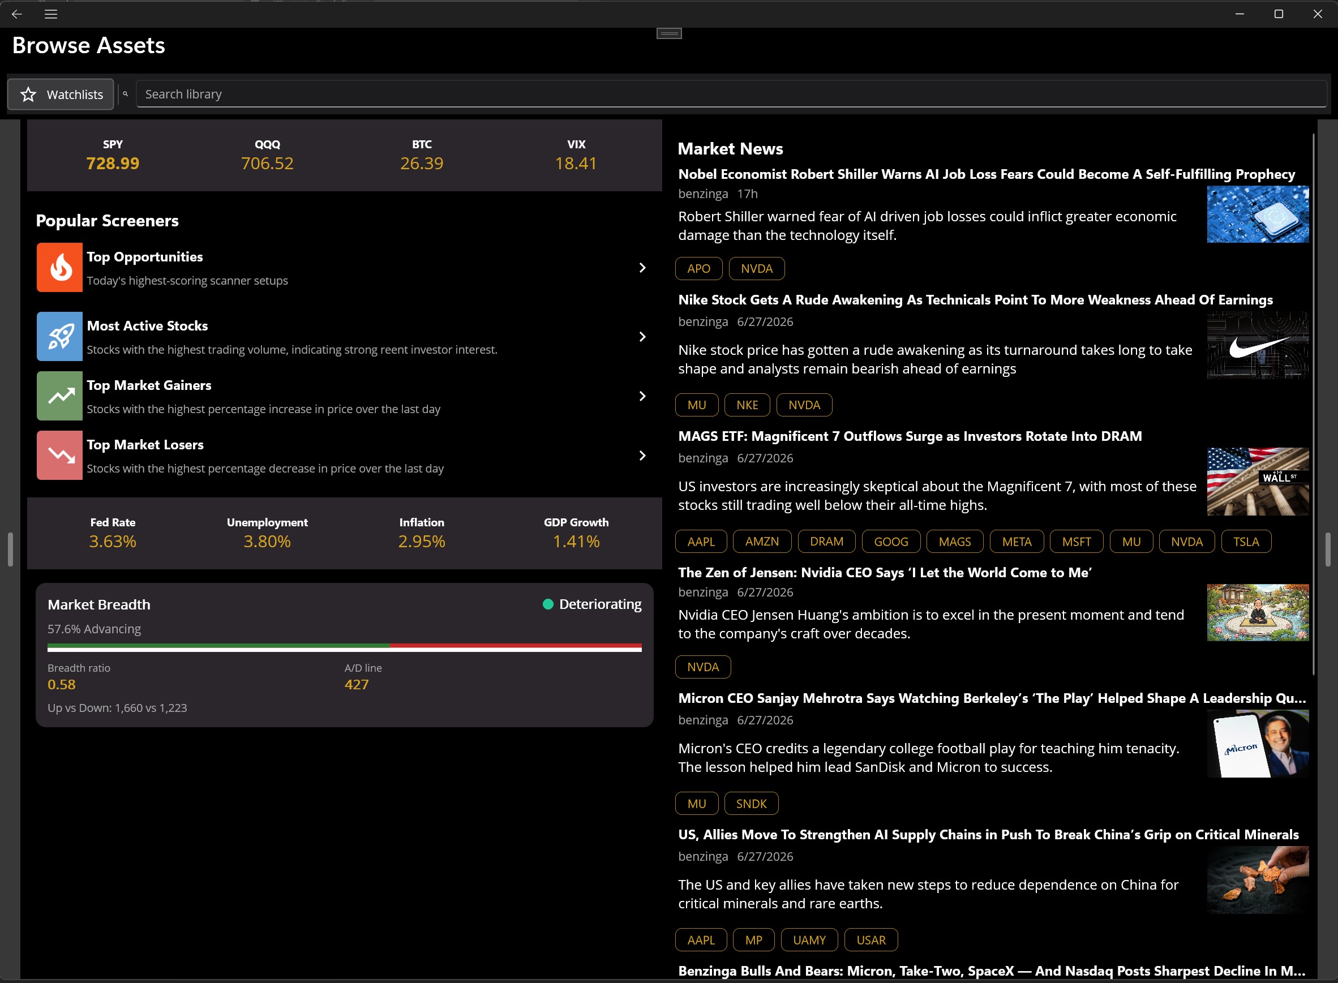Select the MSFT ticker tag
This screenshot has height=983, width=1338.
click(x=1077, y=542)
